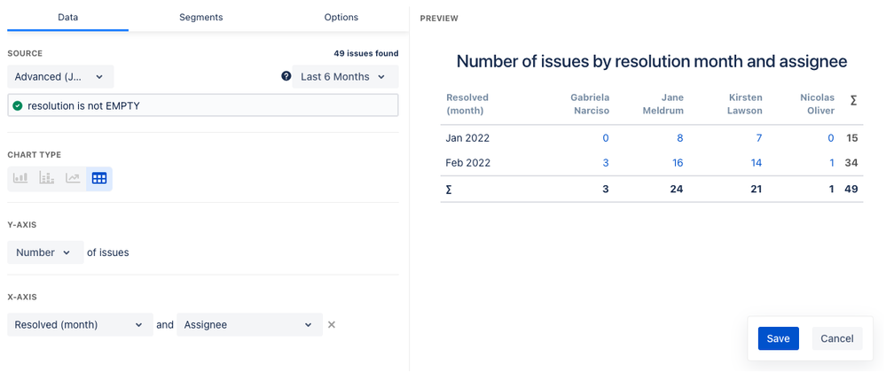Image resolution: width=886 pixels, height=372 pixels.
Task: Click the Jan 2022 row total 15
Action: [852, 138]
